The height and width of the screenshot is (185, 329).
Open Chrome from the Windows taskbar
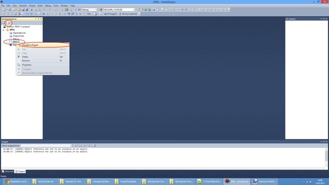point(7,181)
